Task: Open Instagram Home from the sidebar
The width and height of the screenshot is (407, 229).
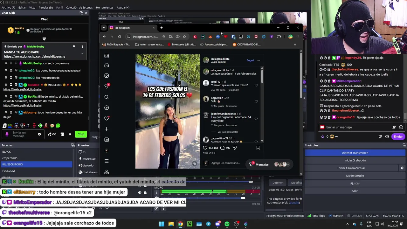Action: tap(107, 65)
